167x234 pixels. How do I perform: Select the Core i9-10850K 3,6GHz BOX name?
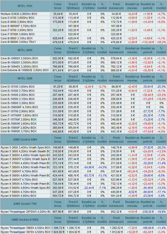coord(19,124)
